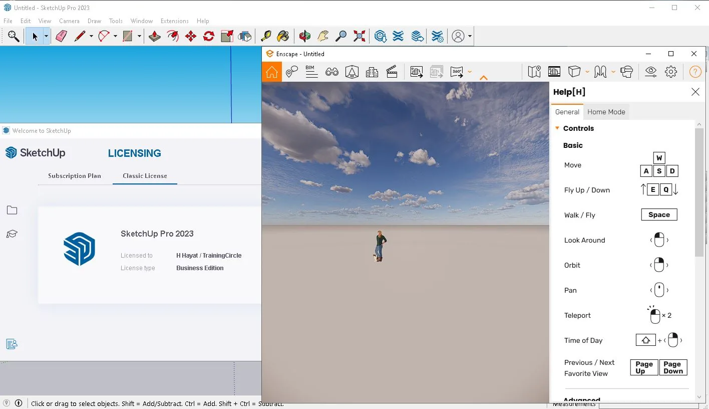Toggle Enscape VR headset mode

[626, 72]
